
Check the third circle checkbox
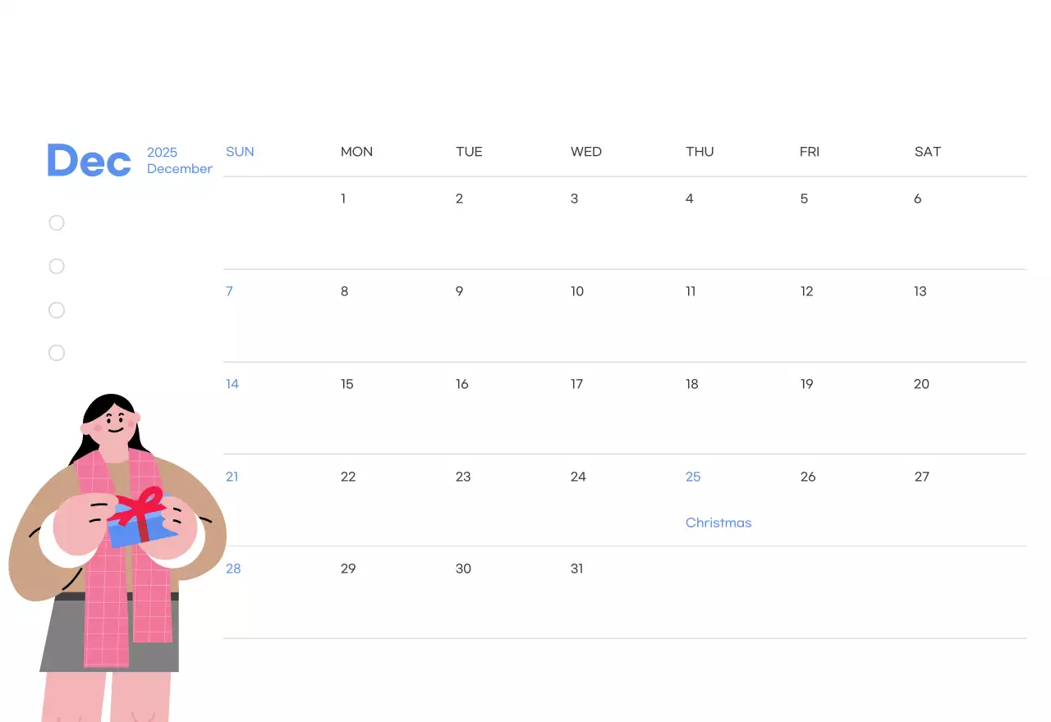[x=56, y=309]
